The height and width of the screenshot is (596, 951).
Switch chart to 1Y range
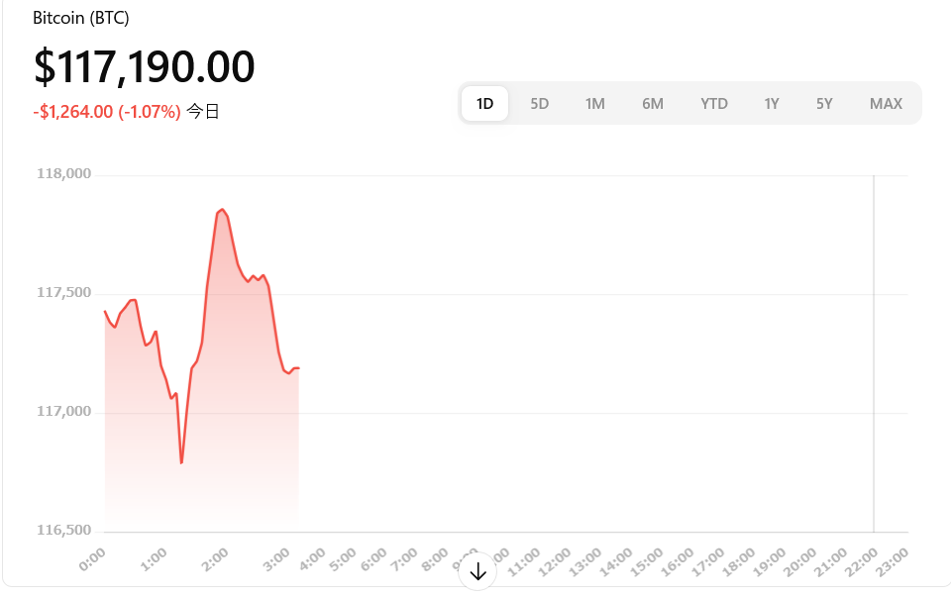click(772, 104)
